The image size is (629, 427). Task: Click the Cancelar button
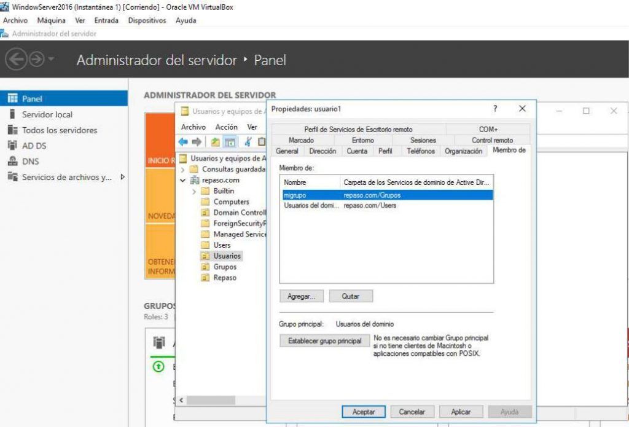point(412,412)
